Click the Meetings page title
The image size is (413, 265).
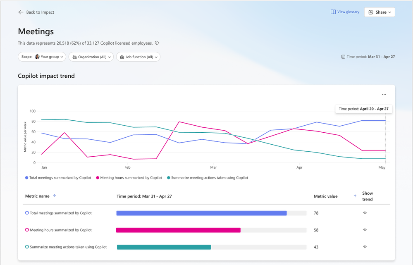(36, 31)
